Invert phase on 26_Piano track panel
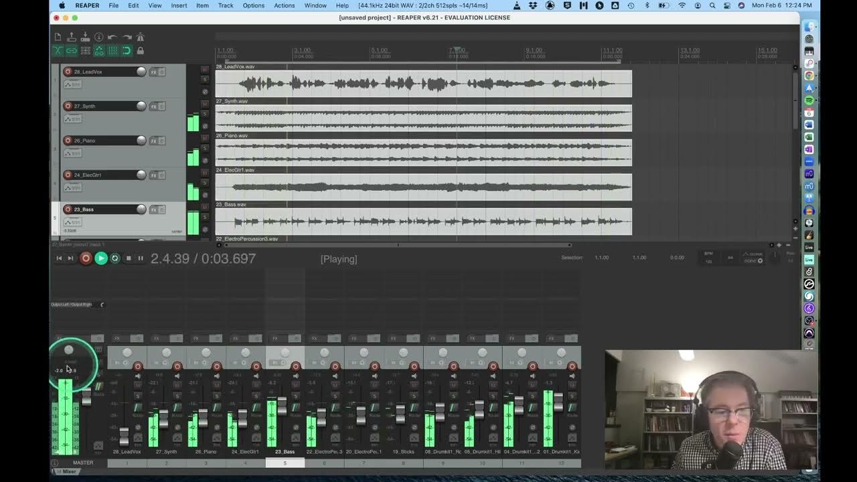Viewport: 857px width, 482px height. click(206, 161)
